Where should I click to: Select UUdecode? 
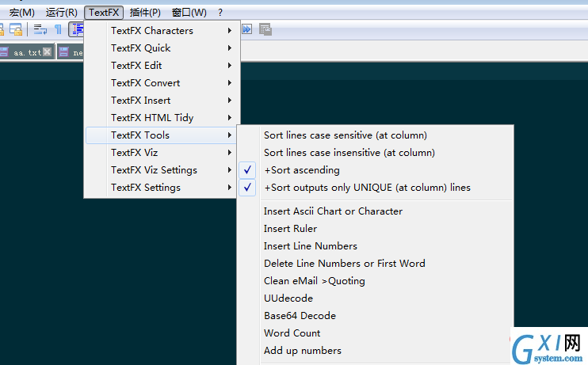pyautogui.click(x=376, y=298)
